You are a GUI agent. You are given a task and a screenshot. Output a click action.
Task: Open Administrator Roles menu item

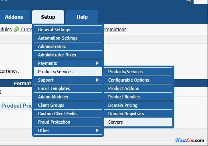pos(68,55)
